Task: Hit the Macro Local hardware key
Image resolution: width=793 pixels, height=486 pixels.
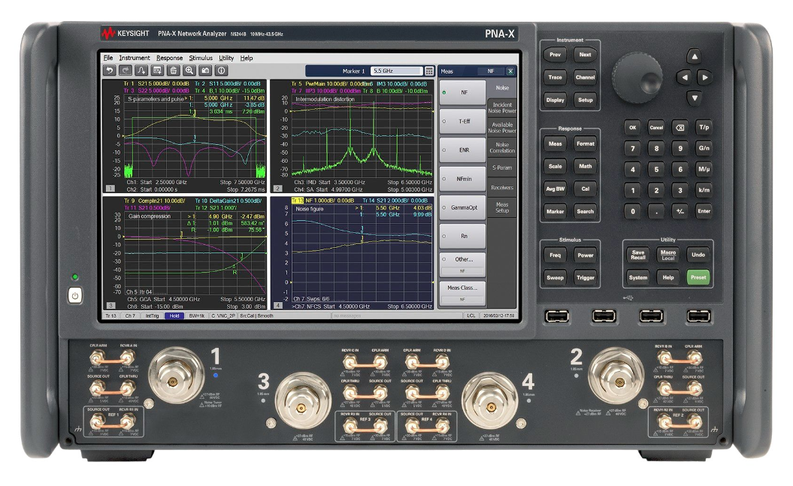Action: [668, 255]
